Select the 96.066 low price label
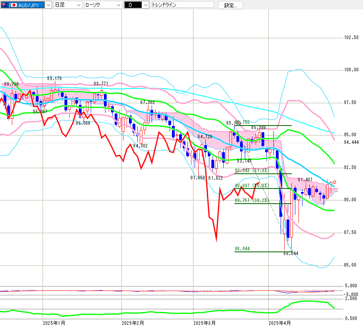This screenshot has width=363, height=326. click(83, 123)
